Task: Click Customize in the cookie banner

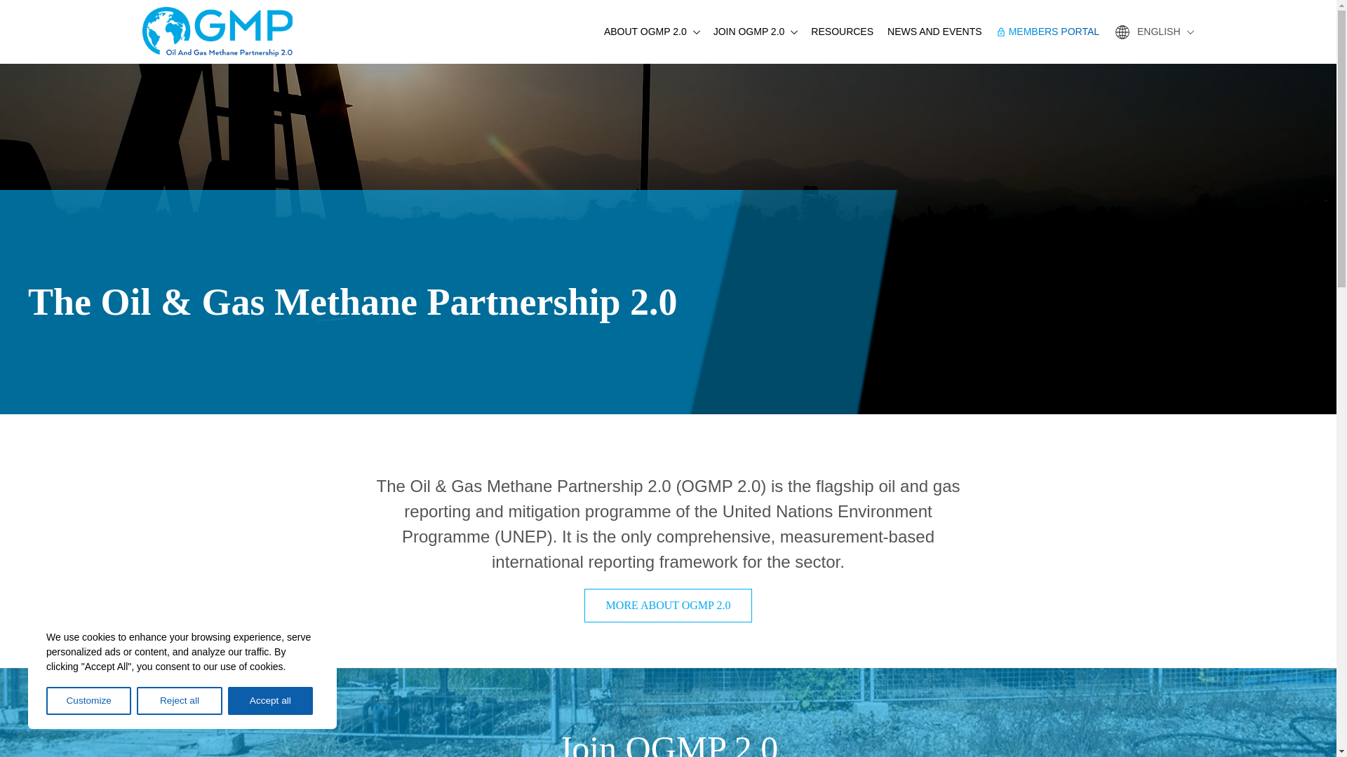Action: point(88,701)
